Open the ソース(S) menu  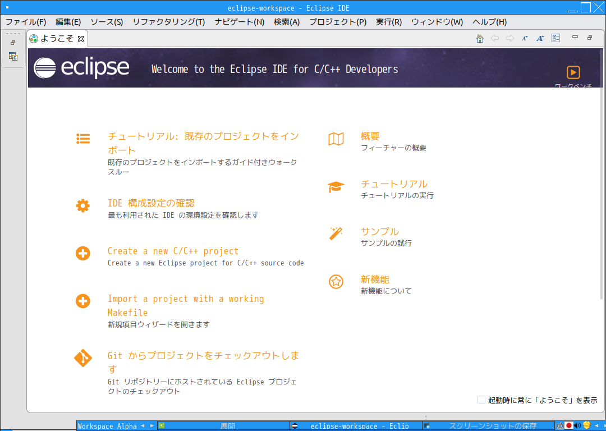coord(107,22)
